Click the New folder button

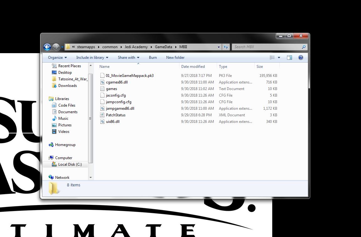[x=175, y=58]
